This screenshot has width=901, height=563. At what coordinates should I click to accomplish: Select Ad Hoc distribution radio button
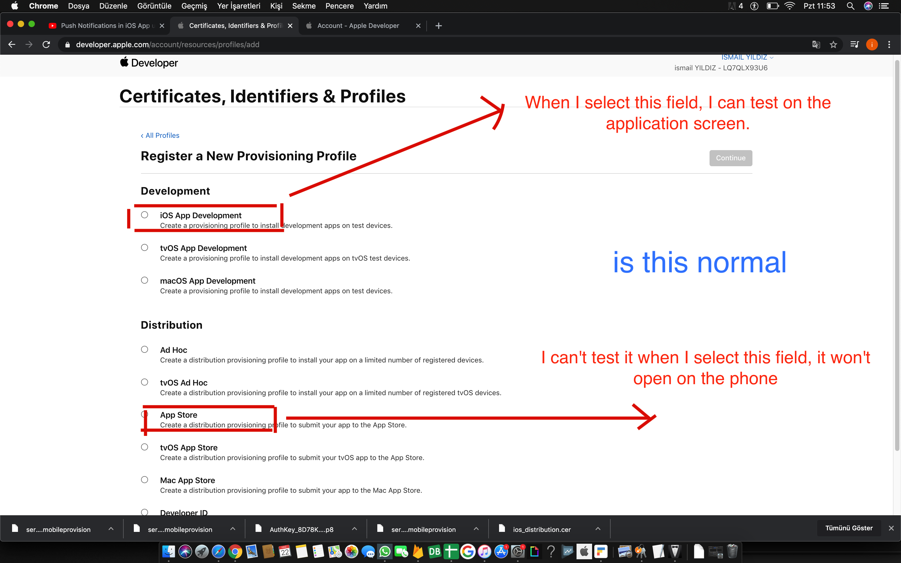145,349
